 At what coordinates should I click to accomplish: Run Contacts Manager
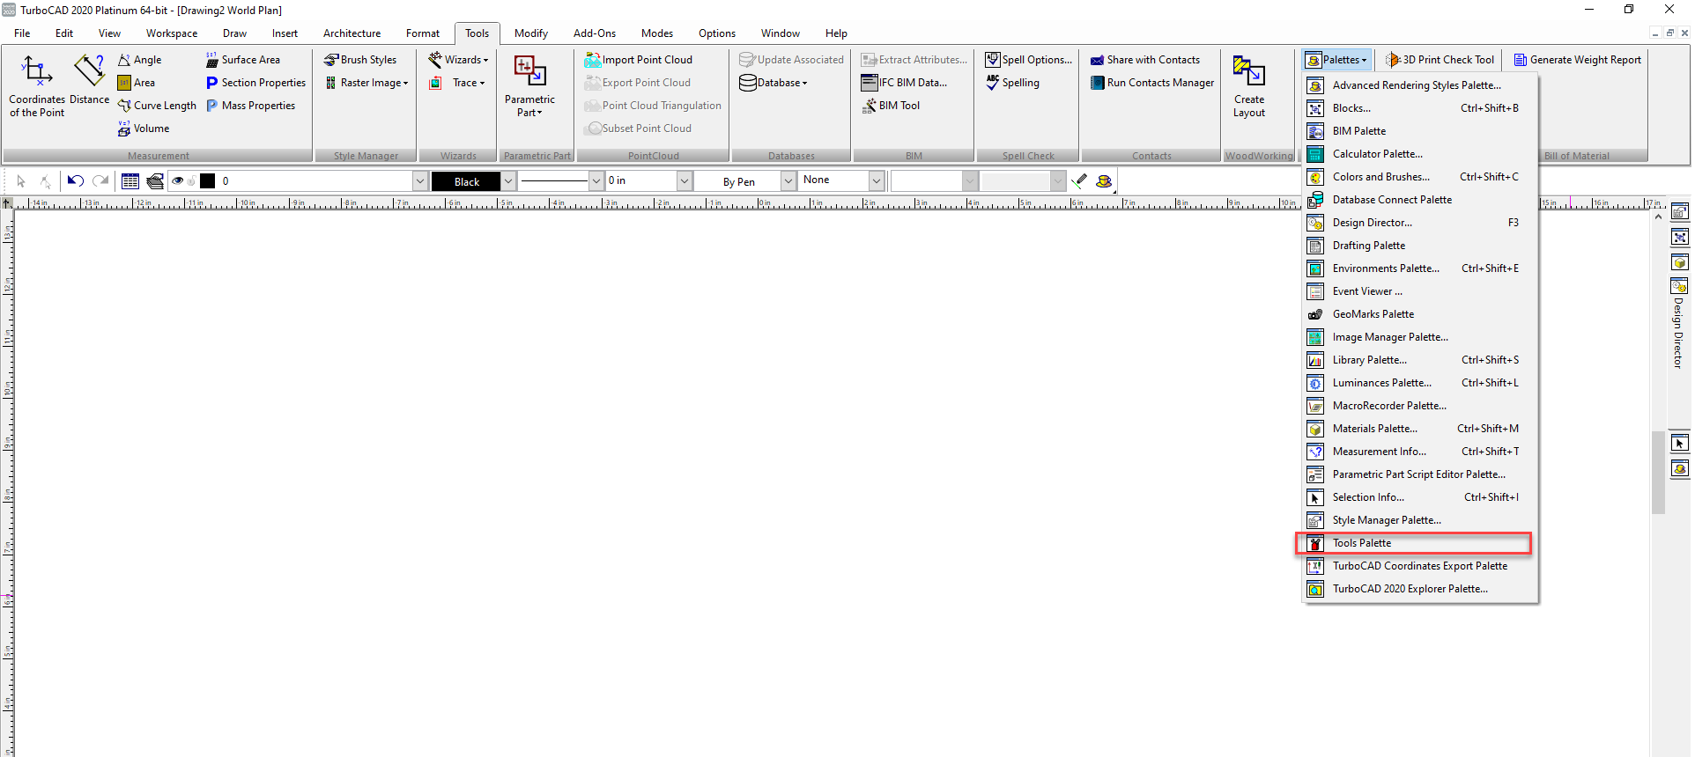coord(1152,83)
